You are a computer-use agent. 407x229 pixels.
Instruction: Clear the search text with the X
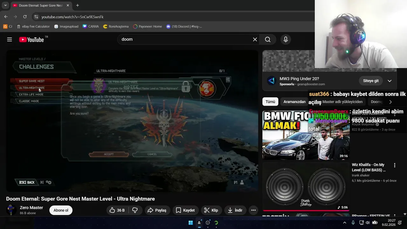pyautogui.click(x=255, y=39)
